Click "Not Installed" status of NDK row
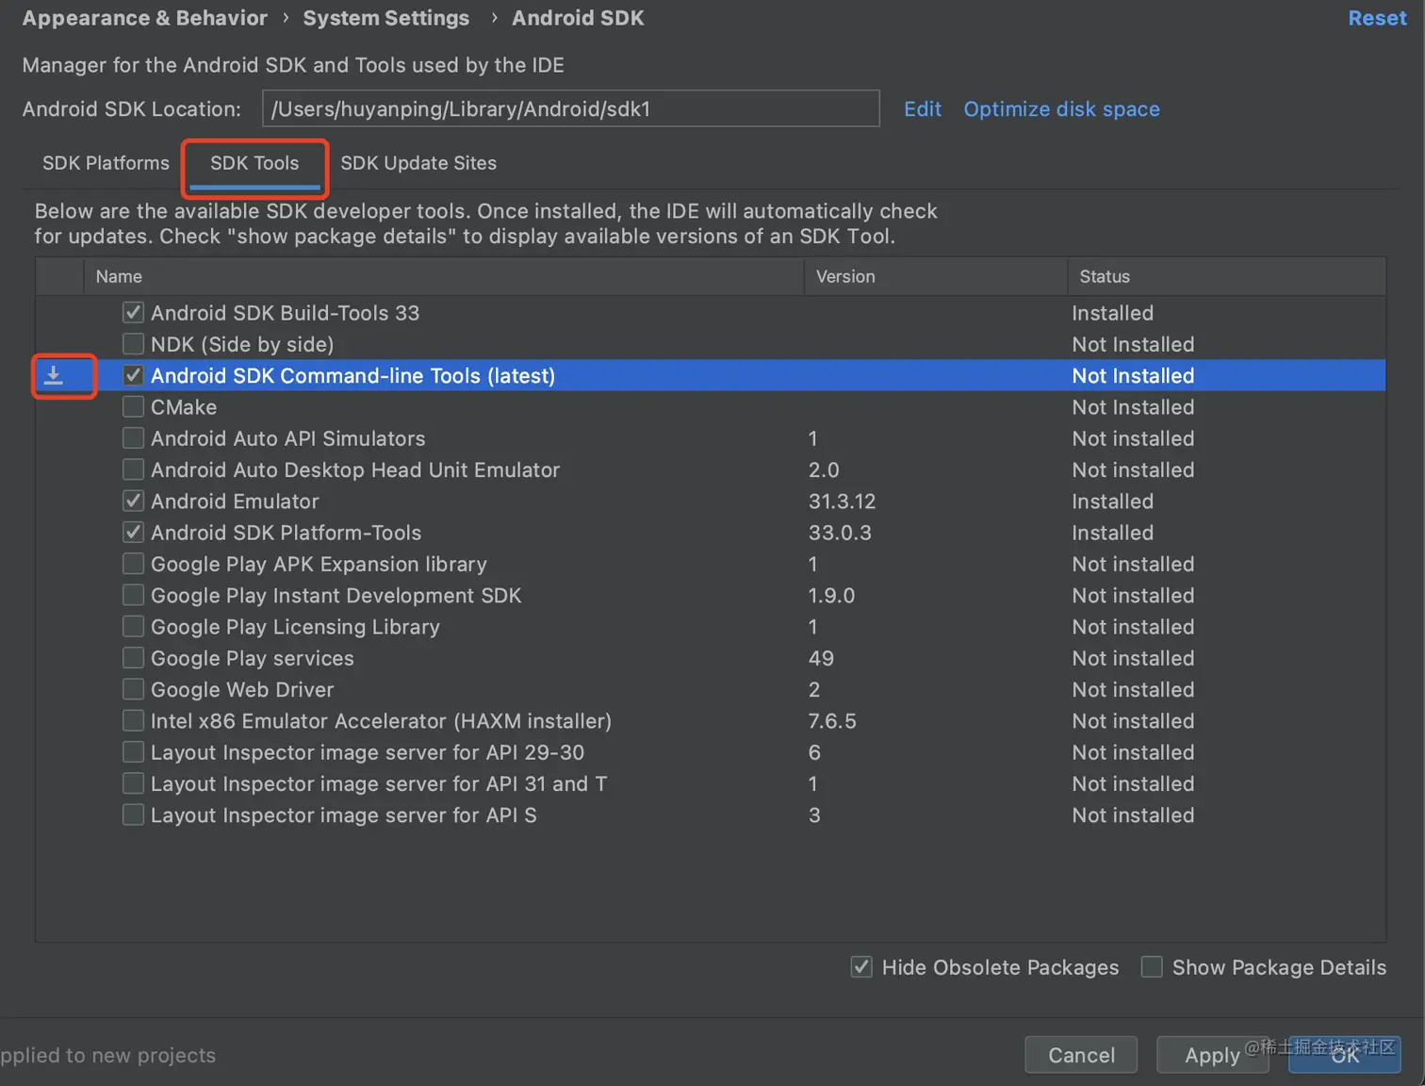The height and width of the screenshot is (1086, 1425). coord(1133,344)
